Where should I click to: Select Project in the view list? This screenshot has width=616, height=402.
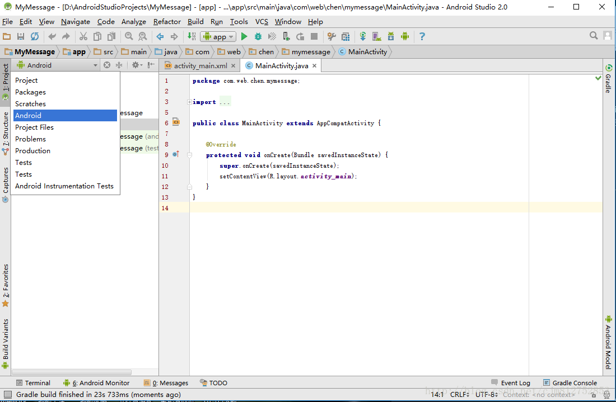point(65,80)
